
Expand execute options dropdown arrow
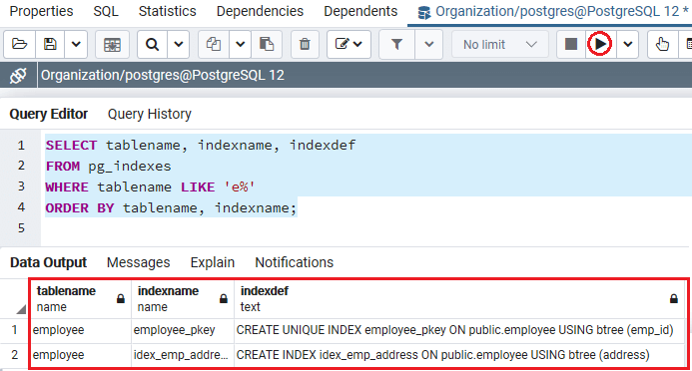click(627, 44)
